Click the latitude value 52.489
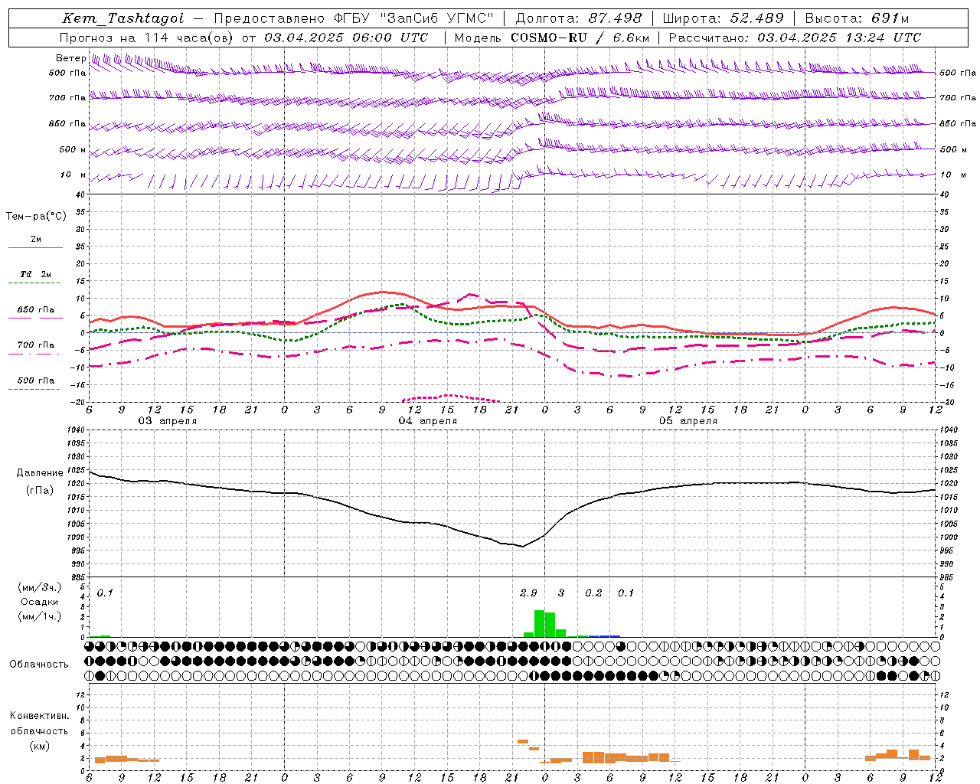980x784 pixels. click(x=756, y=18)
